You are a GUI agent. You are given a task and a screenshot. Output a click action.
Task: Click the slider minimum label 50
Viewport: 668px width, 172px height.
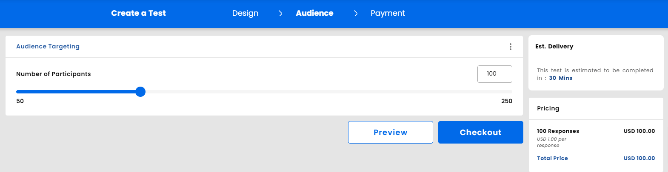(x=20, y=101)
